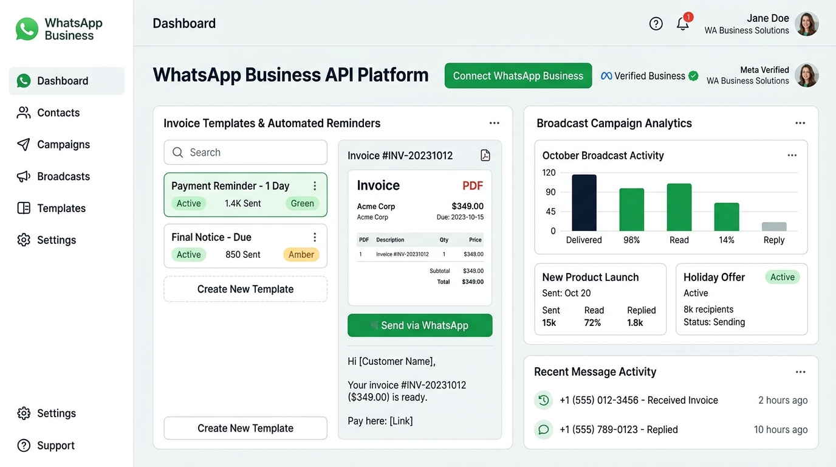
Task: Click Jane Doe's profile avatar in header
Action: click(x=807, y=24)
